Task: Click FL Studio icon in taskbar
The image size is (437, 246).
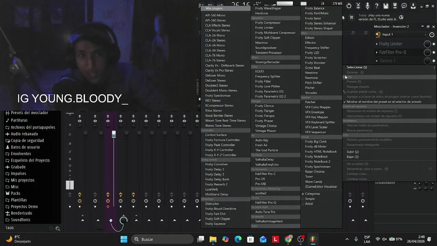Action: click(x=313, y=239)
